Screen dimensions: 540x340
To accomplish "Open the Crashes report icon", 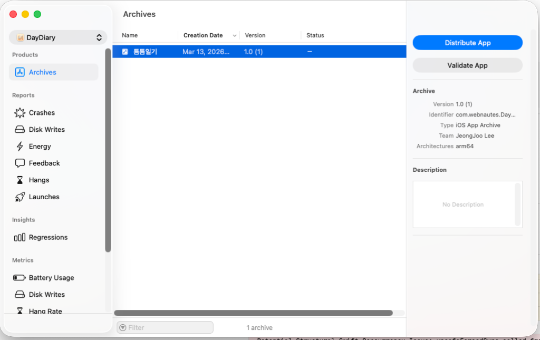I will 20,113.
